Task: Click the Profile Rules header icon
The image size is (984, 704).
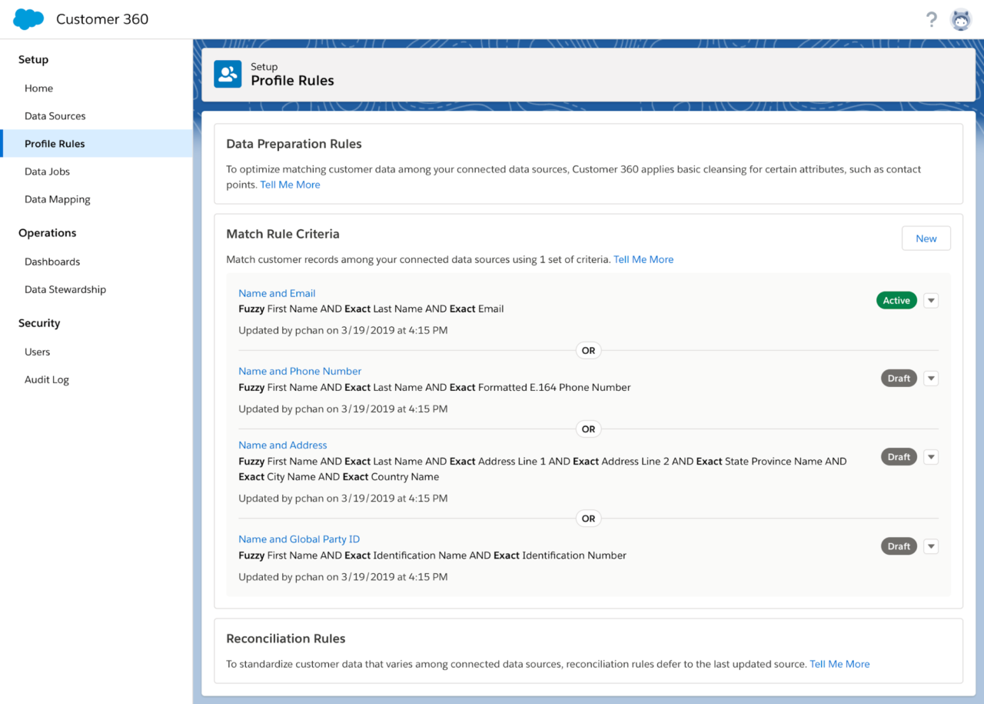Action: 228,74
